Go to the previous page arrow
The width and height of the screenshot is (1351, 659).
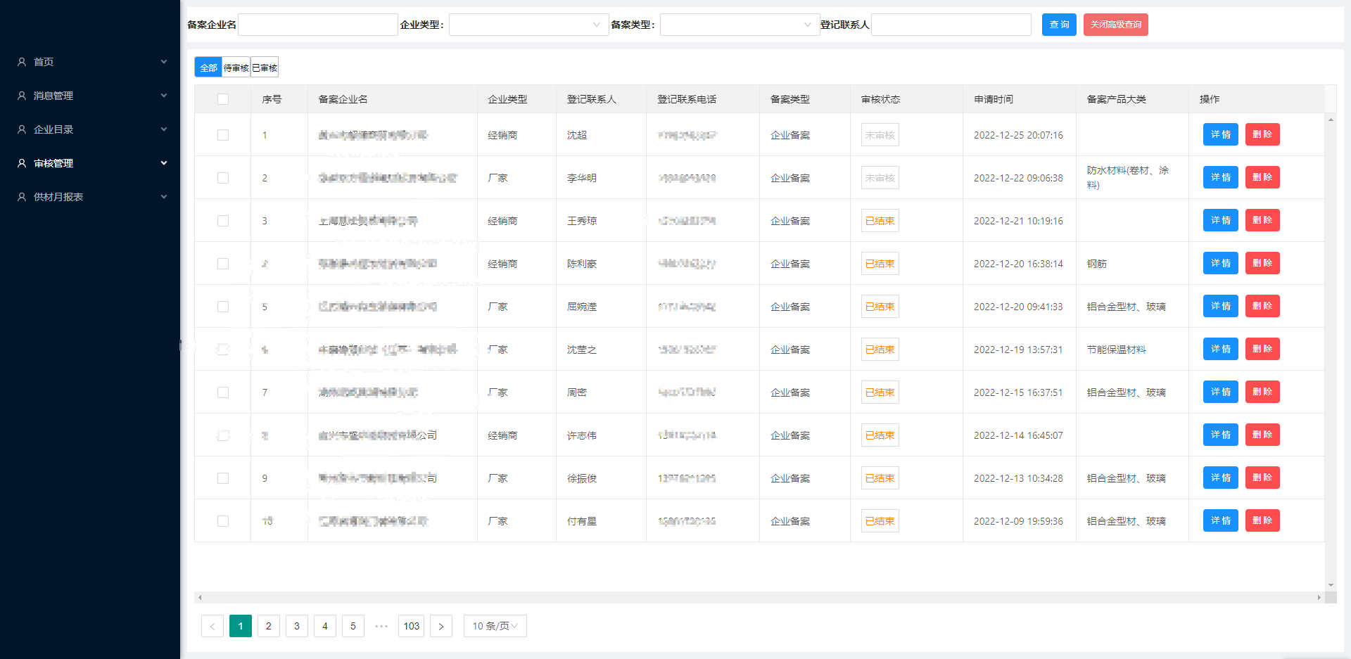[213, 626]
